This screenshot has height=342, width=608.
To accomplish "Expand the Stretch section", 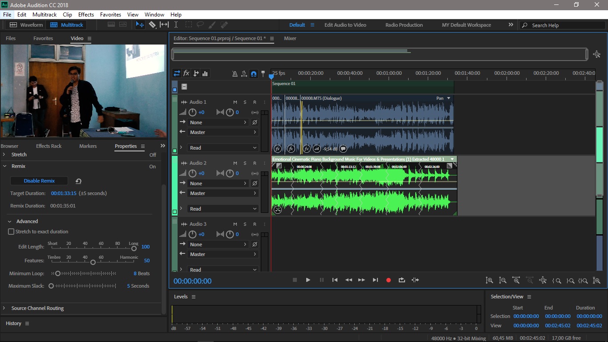I will 4,155.
